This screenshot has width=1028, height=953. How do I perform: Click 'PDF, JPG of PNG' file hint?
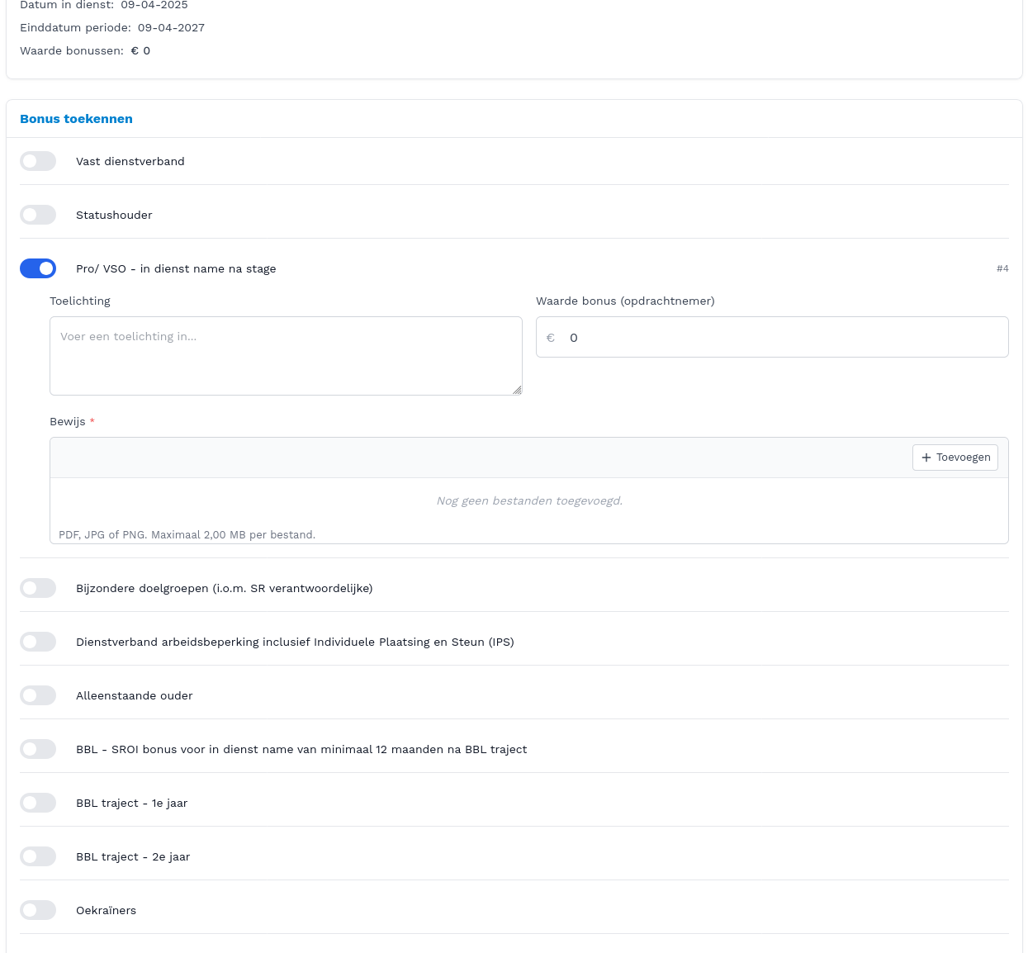click(x=187, y=535)
